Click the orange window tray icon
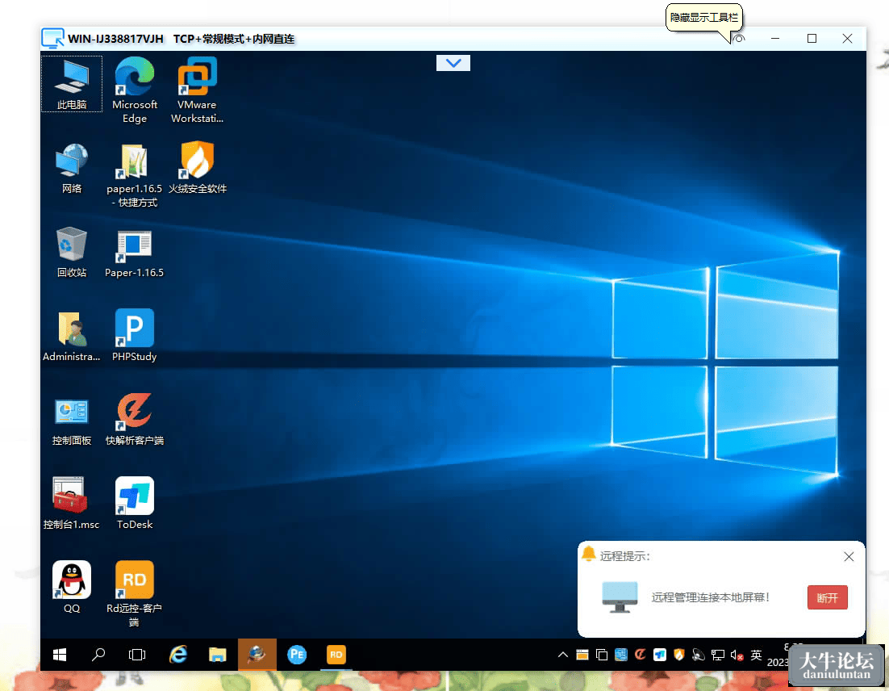The height and width of the screenshot is (691, 889). (x=582, y=655)
